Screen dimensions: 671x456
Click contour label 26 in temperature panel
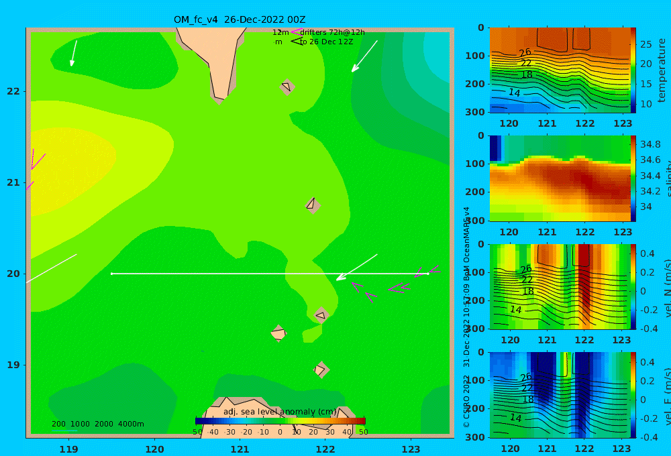point(525,52)
